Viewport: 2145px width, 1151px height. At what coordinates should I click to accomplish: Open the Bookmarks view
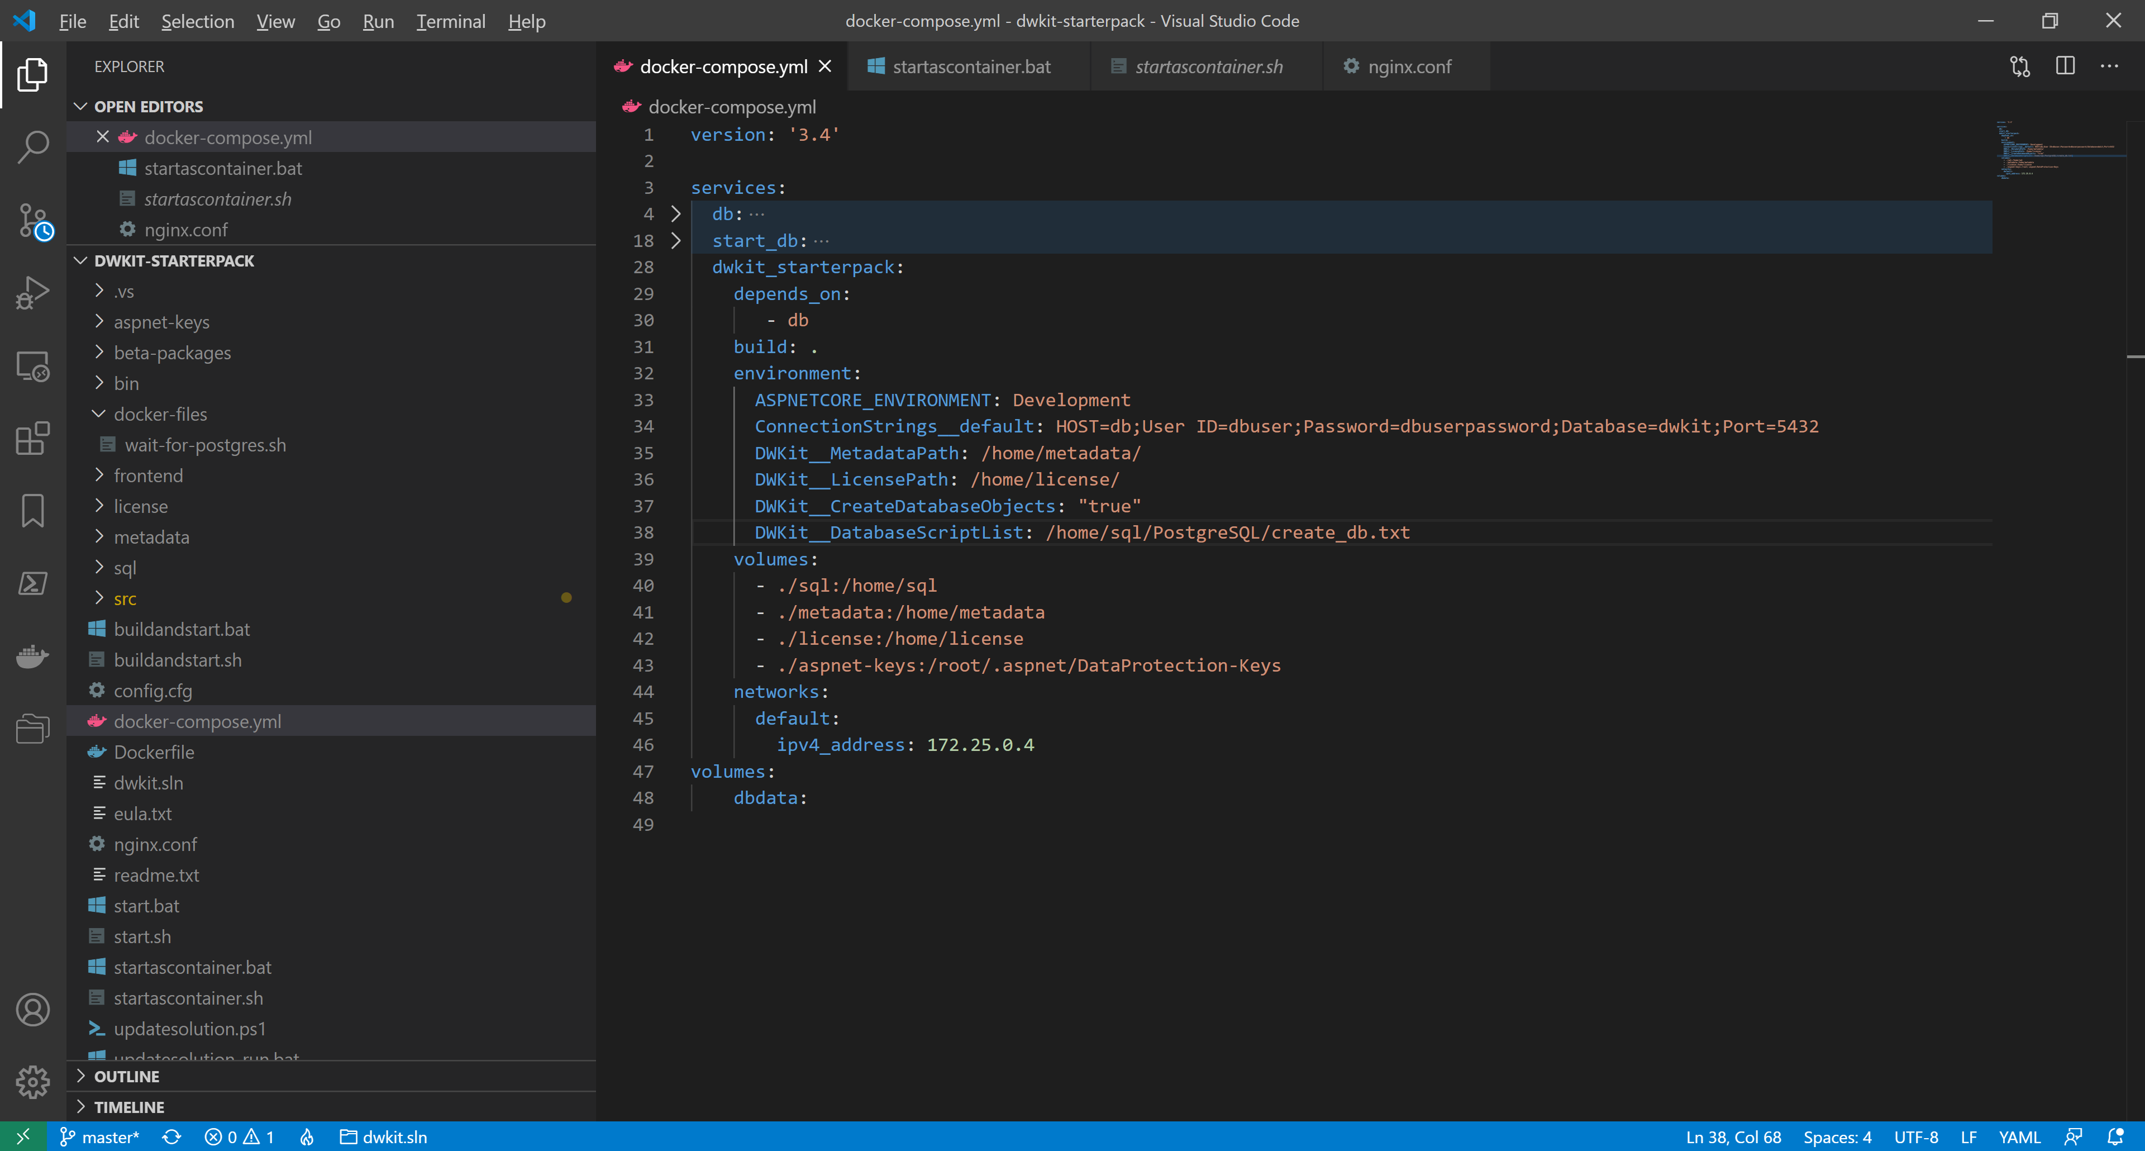pyautogui.click(x=32, y=511)
